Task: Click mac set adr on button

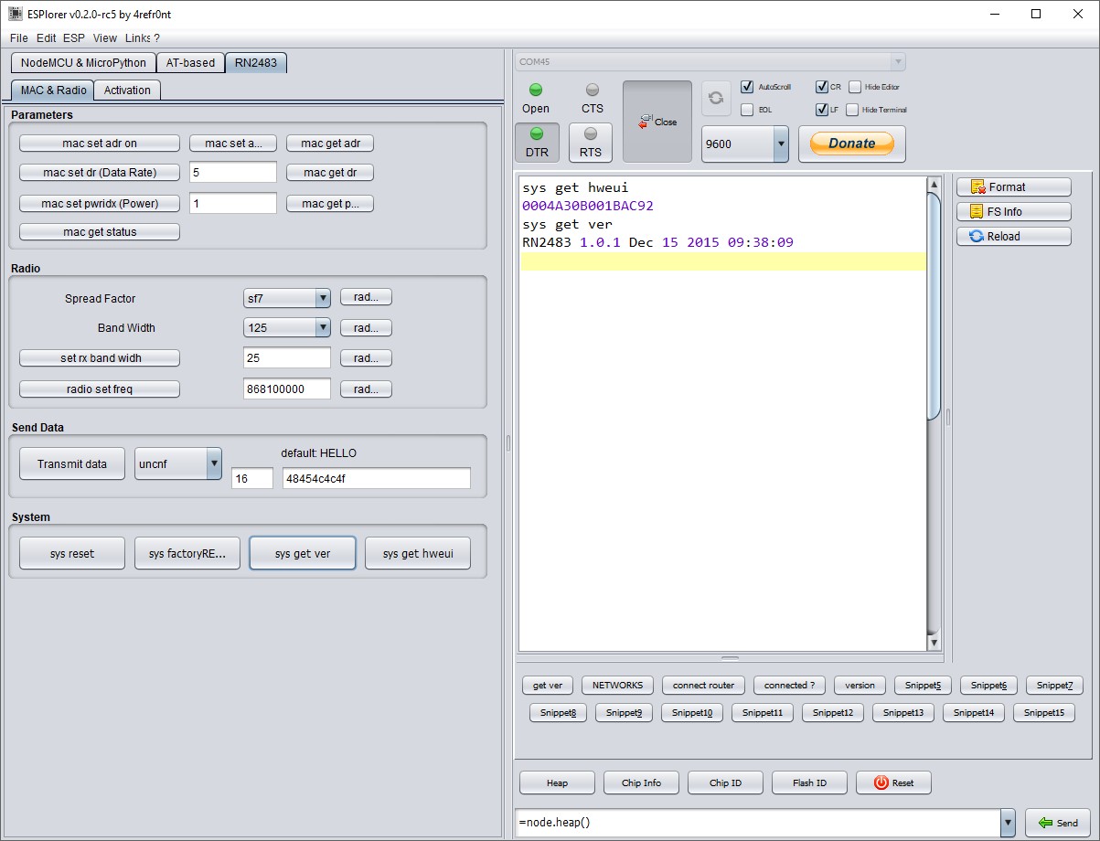Action: pos(100,143)
